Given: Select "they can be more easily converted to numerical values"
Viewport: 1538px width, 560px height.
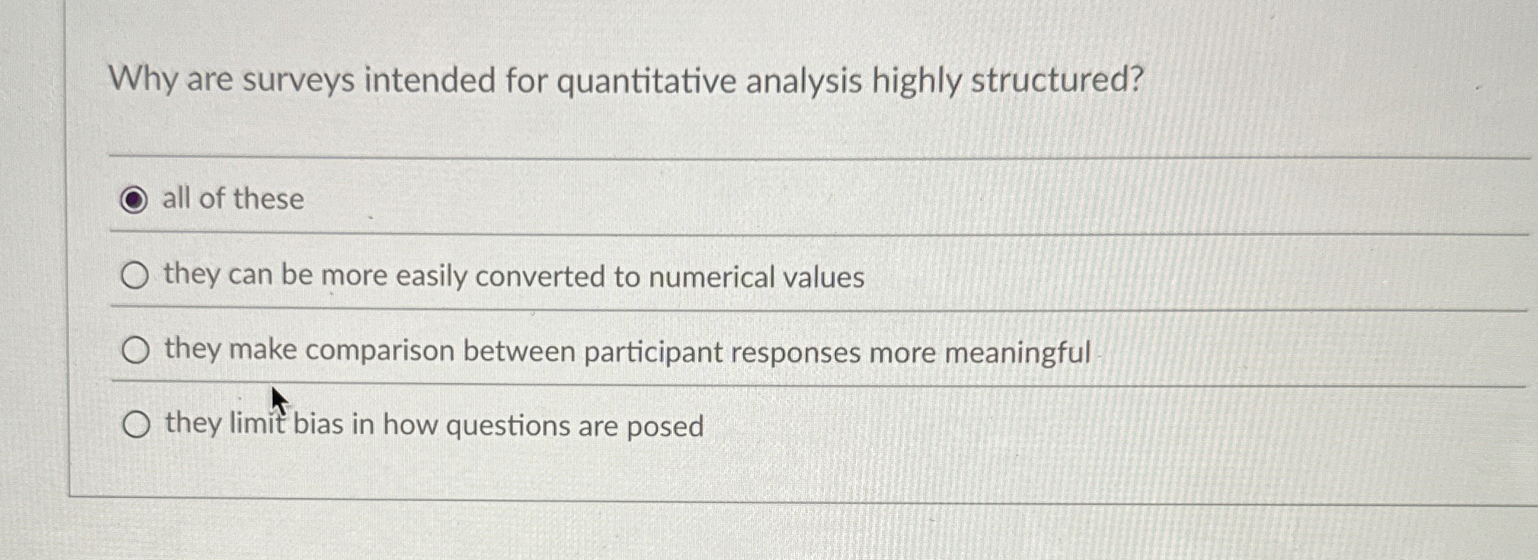Looking at the screenshot, I should 135,275.
